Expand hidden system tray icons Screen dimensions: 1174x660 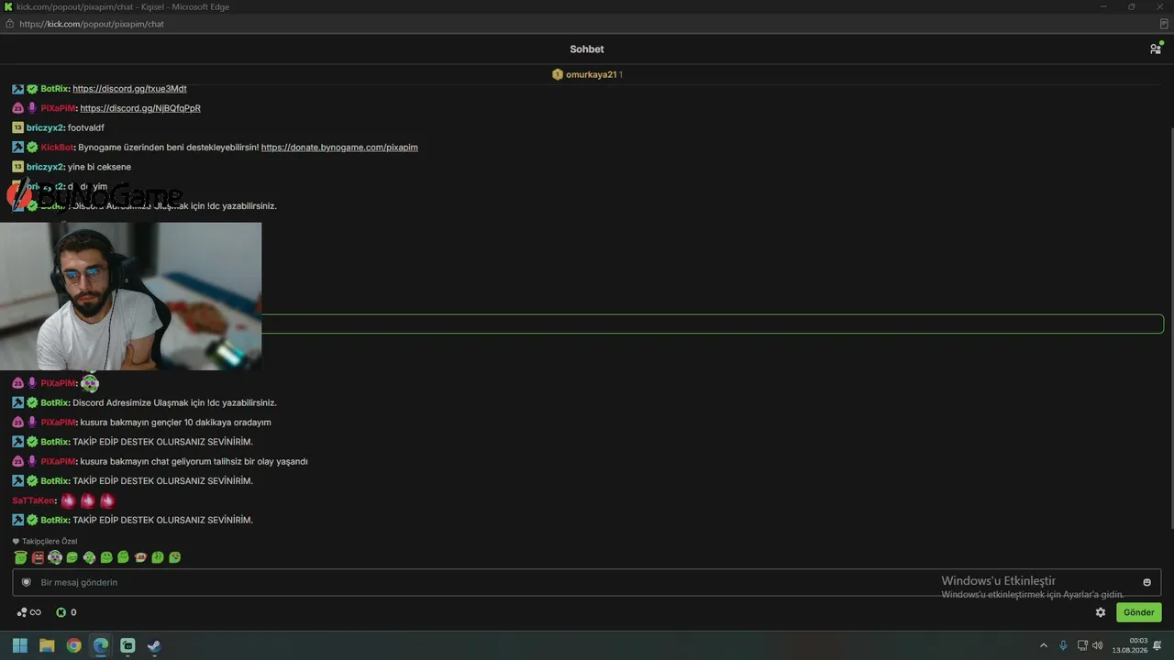[x=1043, y=645]
